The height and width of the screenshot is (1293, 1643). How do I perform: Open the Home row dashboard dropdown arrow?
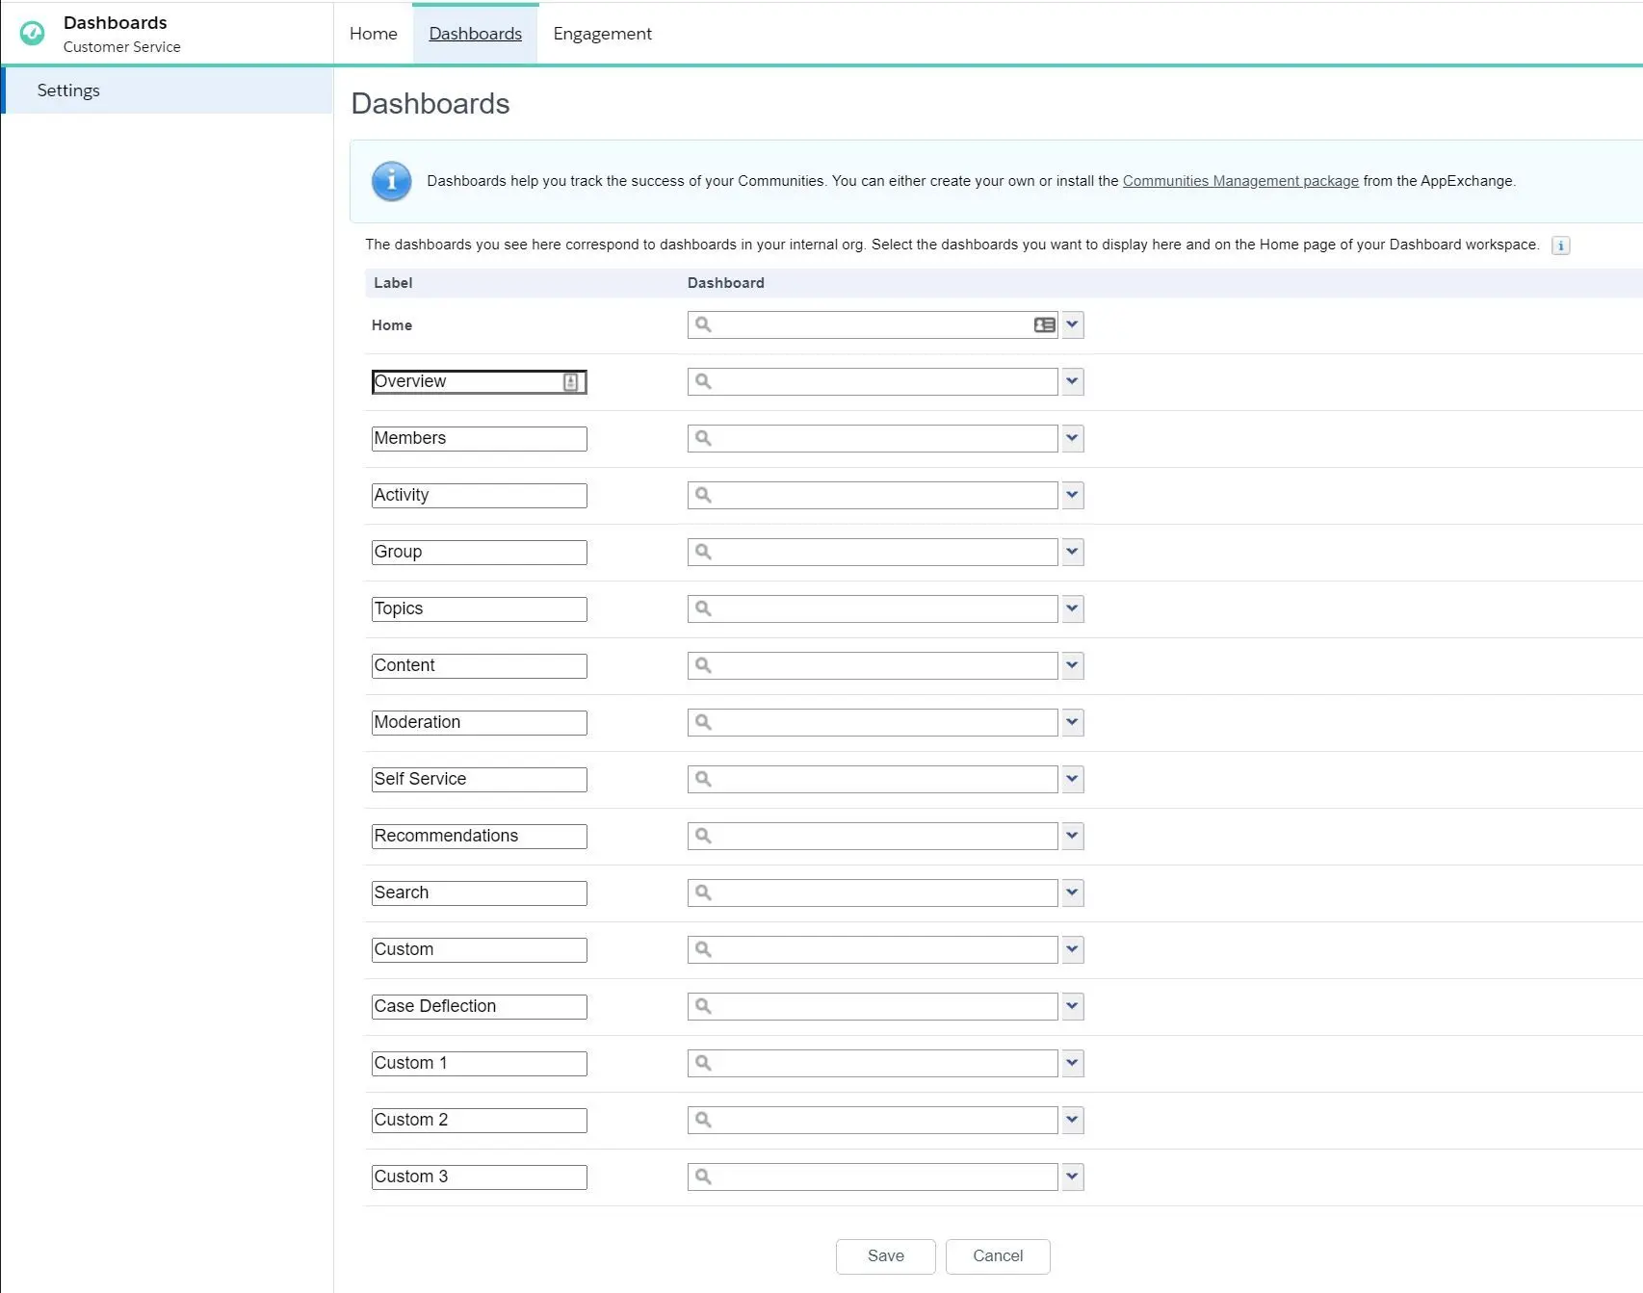tap(1072, 324)
